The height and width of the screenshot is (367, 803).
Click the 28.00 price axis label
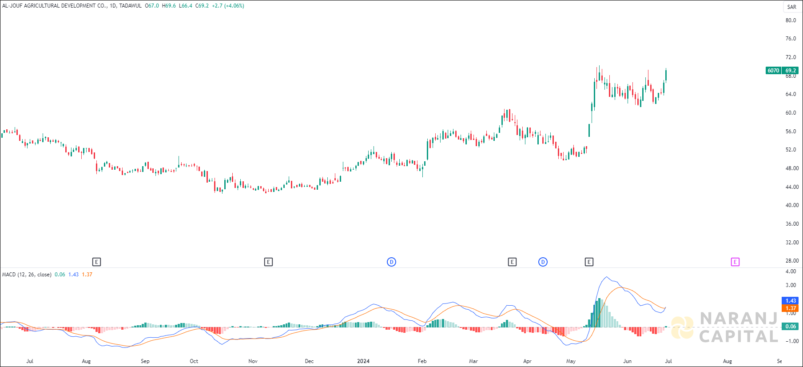[792, 261]
